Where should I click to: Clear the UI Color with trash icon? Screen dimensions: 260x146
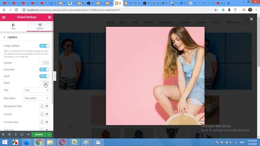tap(47, 114)
